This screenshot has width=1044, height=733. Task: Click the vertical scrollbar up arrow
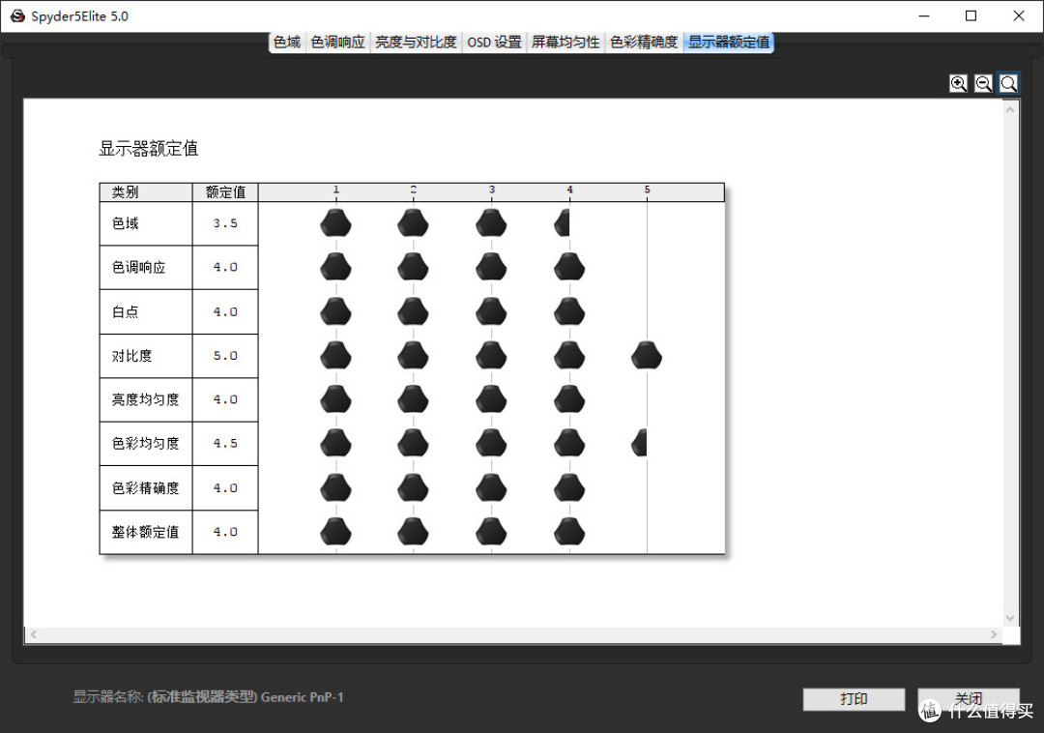pos(1010,110)
